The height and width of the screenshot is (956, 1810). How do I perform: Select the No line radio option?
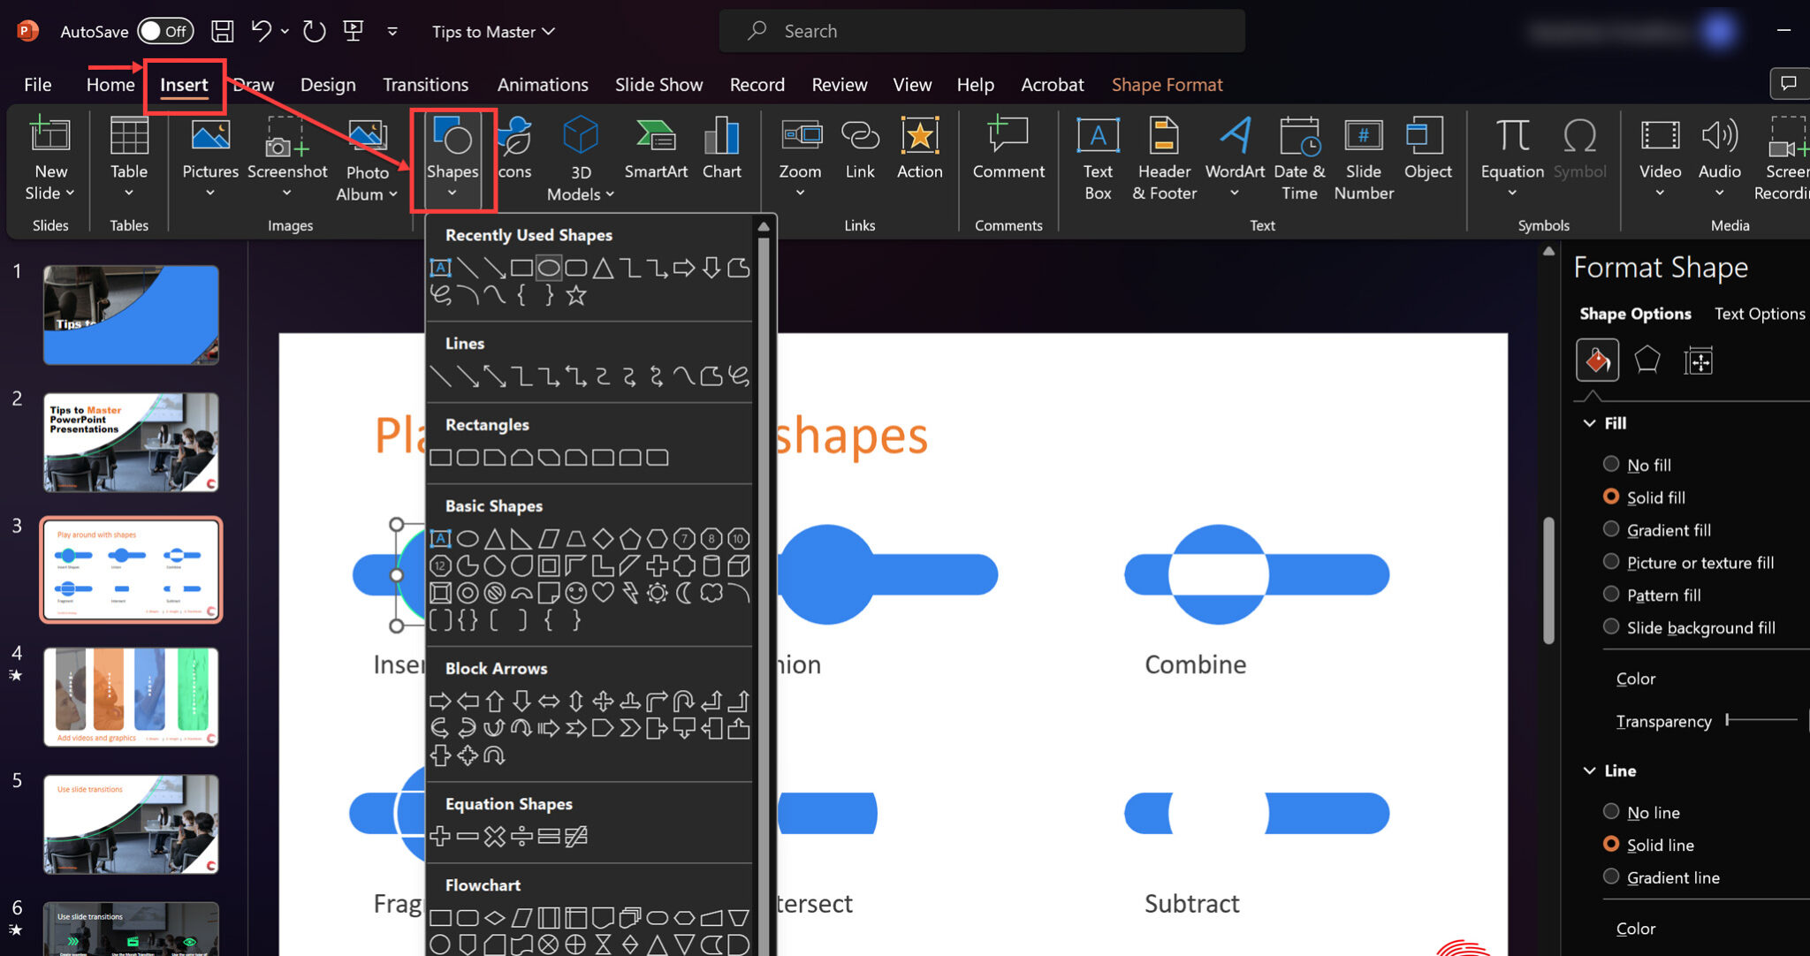(1611, 812)
